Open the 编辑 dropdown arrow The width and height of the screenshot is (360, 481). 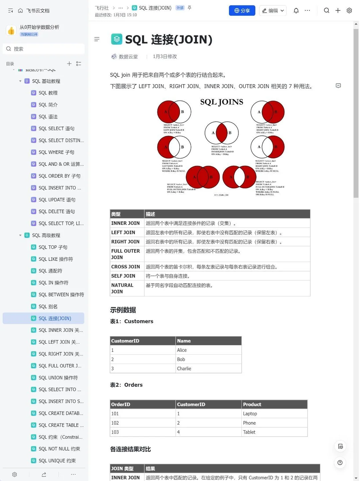click(x=282, y=10)
